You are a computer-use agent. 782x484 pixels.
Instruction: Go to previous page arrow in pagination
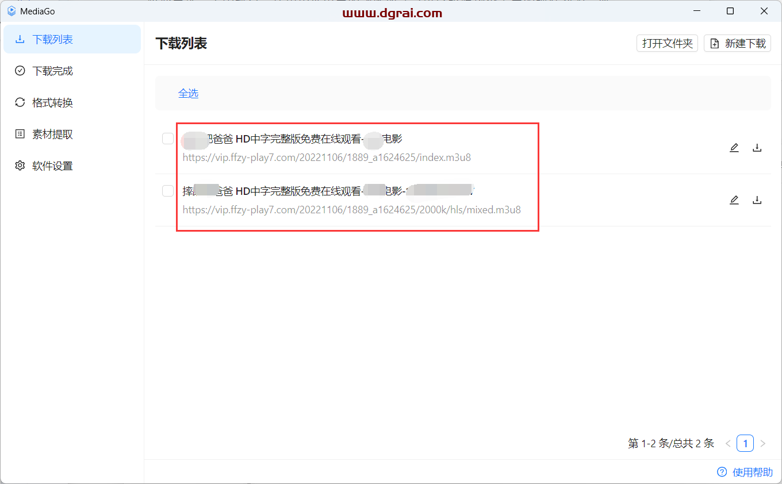coord(728,443)
